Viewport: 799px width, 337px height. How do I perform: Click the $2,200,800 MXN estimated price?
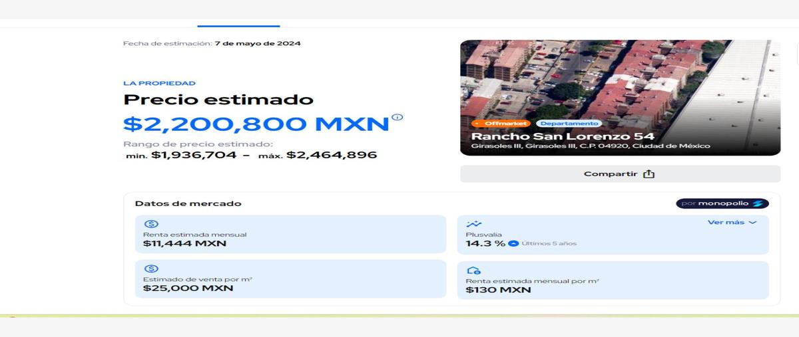pos(256,124)
